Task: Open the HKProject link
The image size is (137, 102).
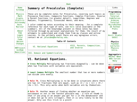Action: pyautogui.click(x=20, y=48)
